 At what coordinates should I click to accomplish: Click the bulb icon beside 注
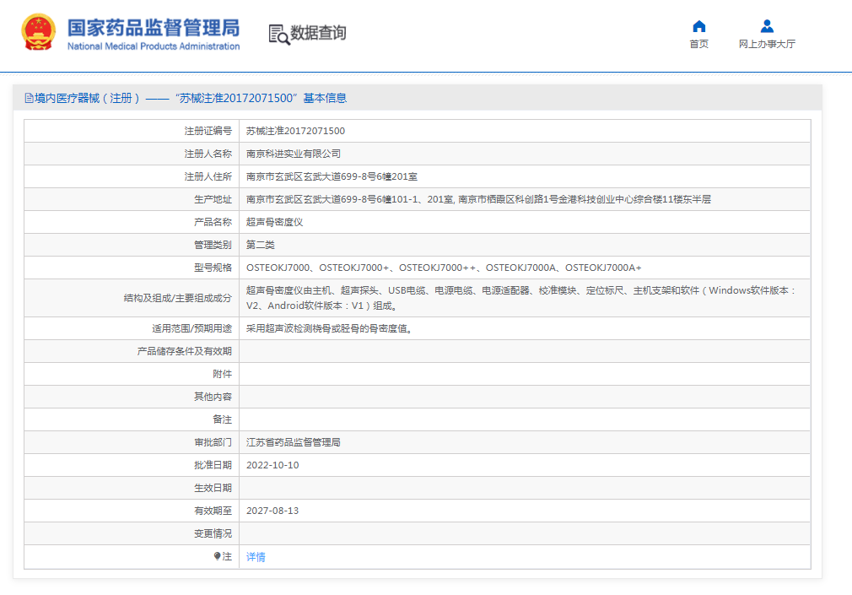(218, 556)
